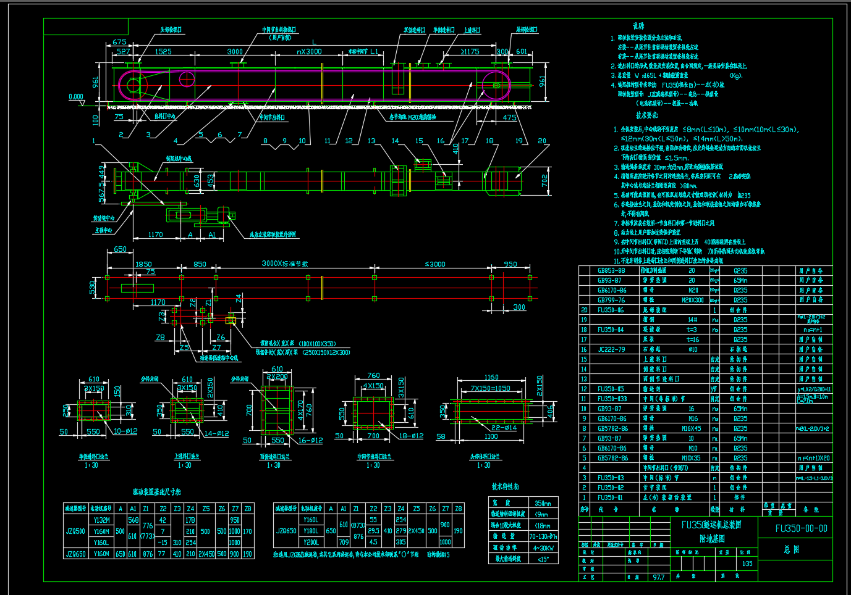Click the FU350-00-00 drawing number in title block
The image size is (851, 595).
[801, 528]
